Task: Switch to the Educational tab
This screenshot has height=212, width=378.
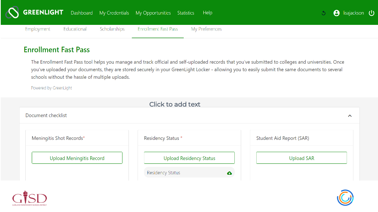Action: (x=75, y=29)
